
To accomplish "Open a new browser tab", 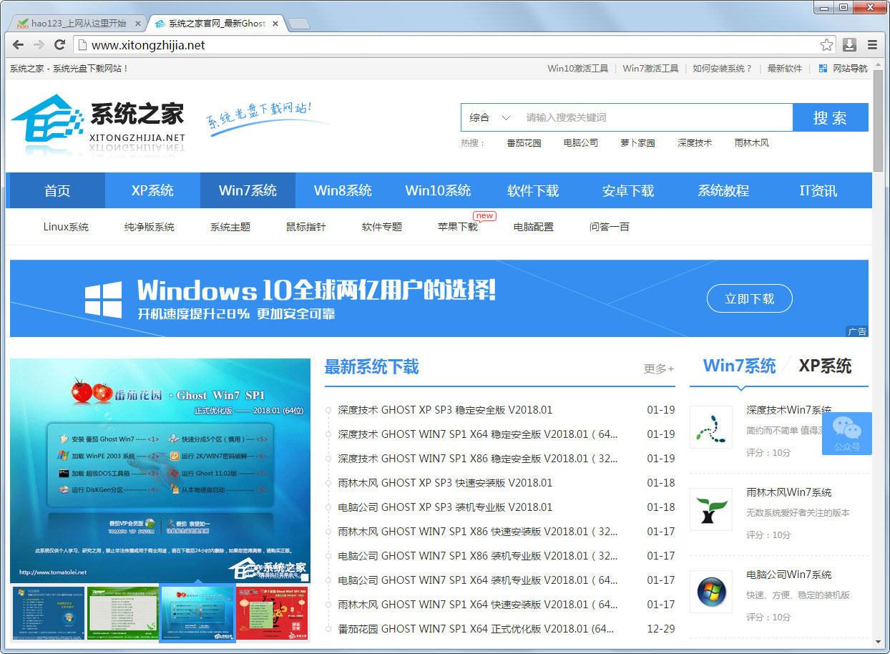I will coord(299,24).
